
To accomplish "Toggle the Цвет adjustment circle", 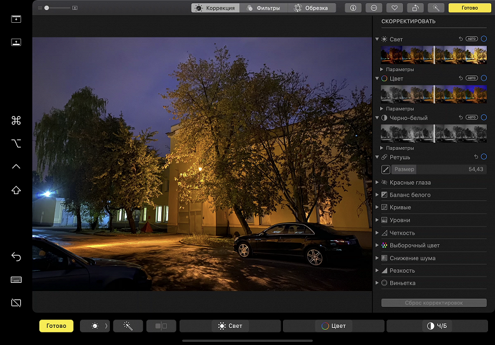I will pos(484,78).
